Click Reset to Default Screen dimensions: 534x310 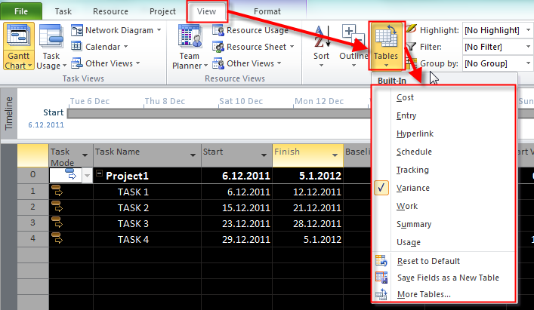pos(428,260)
